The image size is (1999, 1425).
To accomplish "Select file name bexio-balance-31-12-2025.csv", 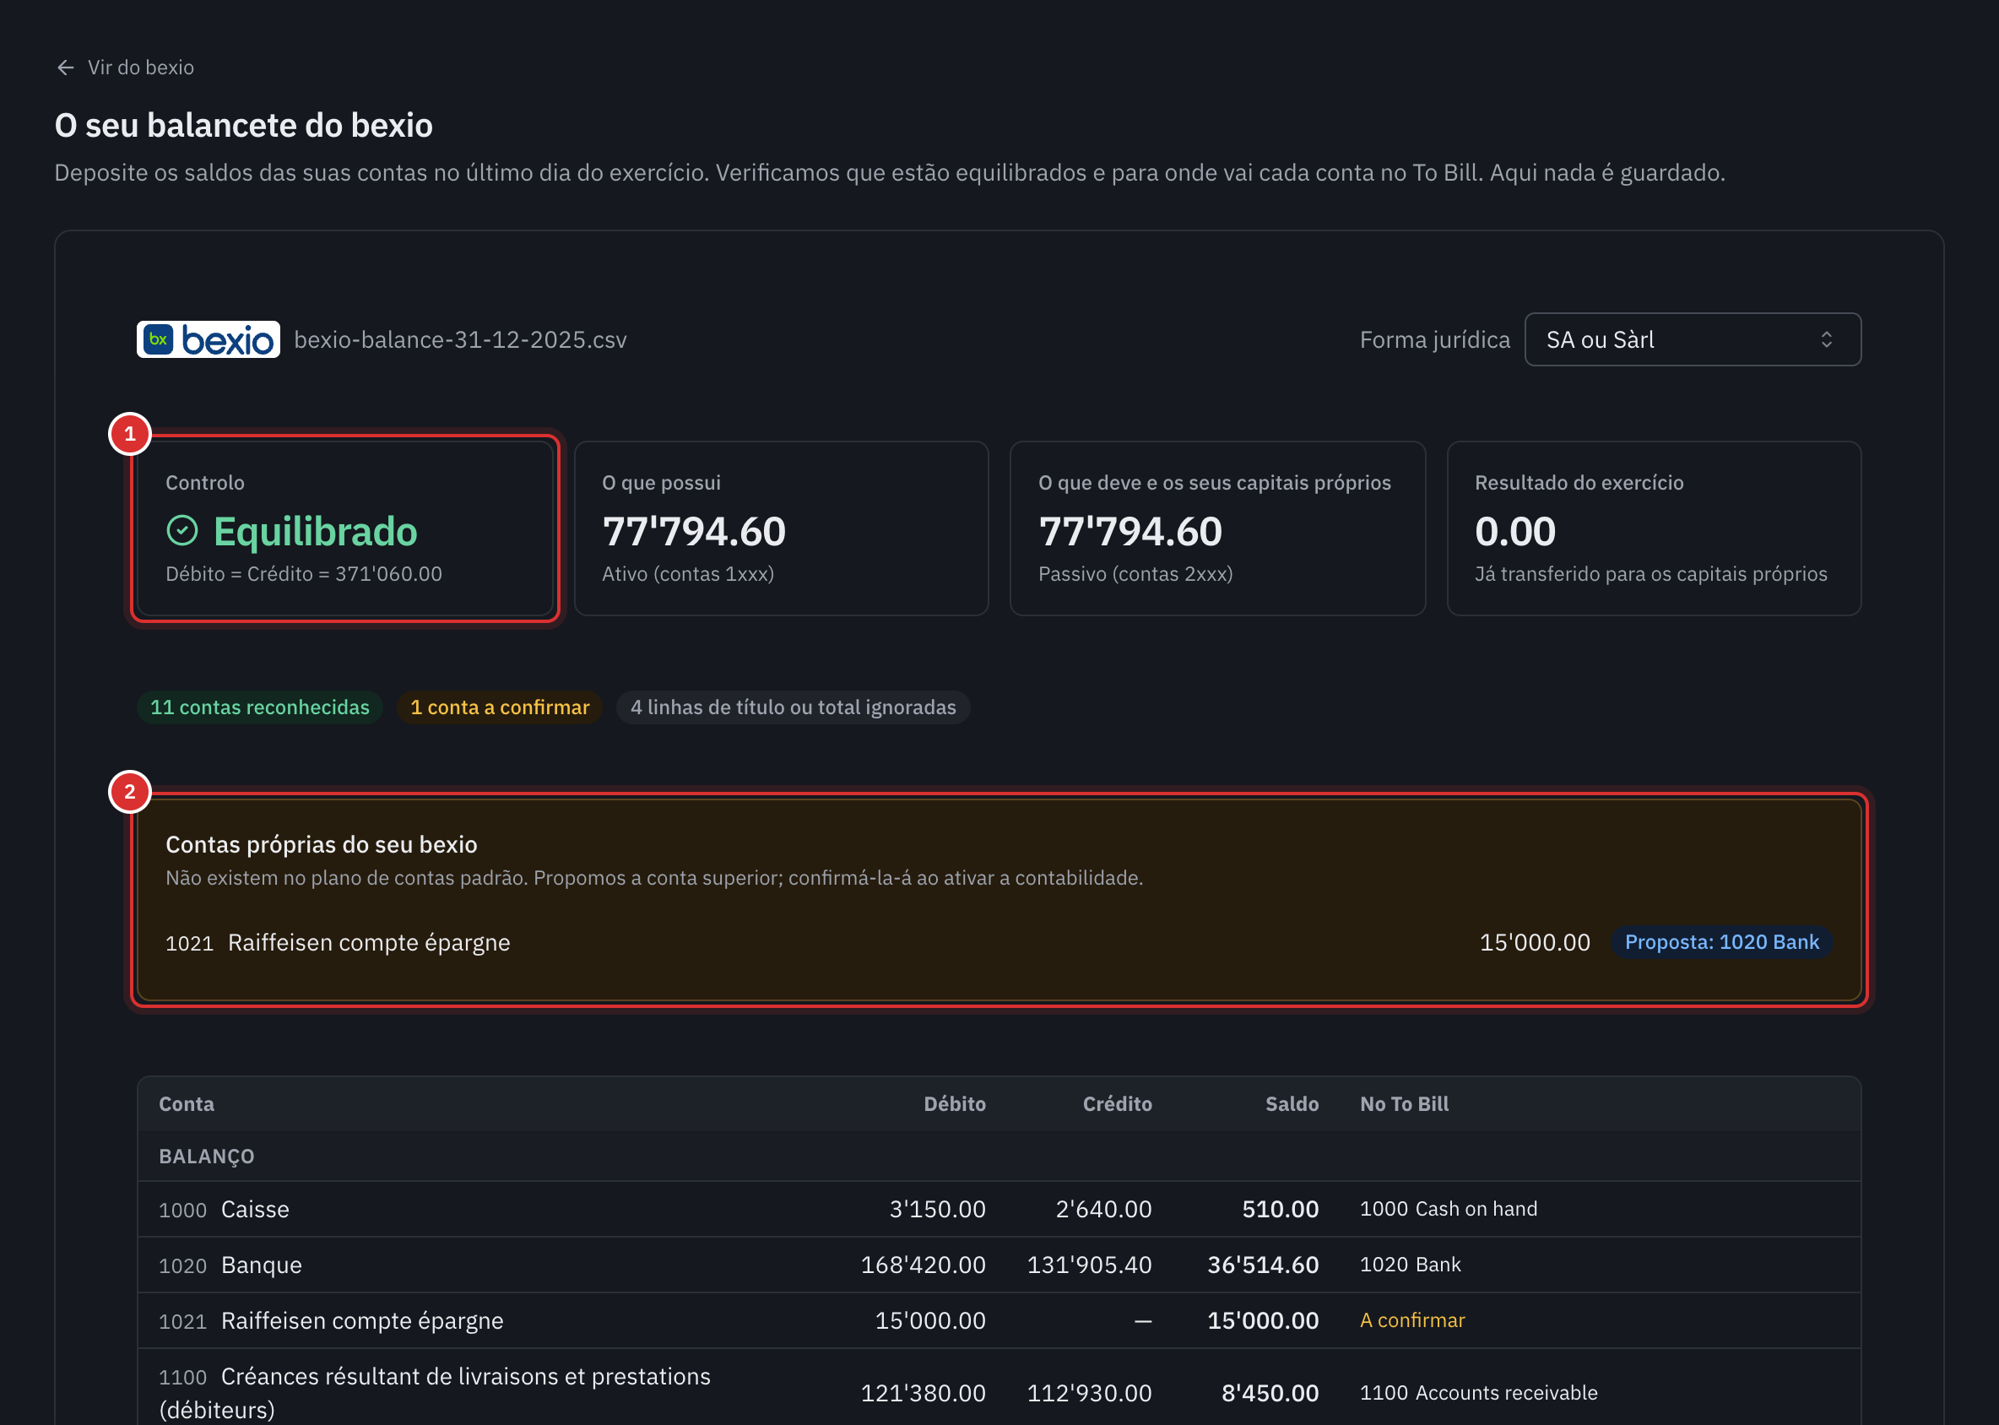I will (x=460, y=339).
